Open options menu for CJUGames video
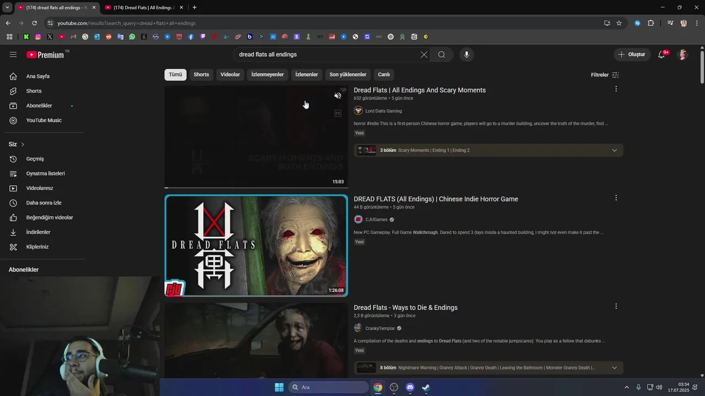The width and height of the screenshot is (705, 396). (616, 197)
